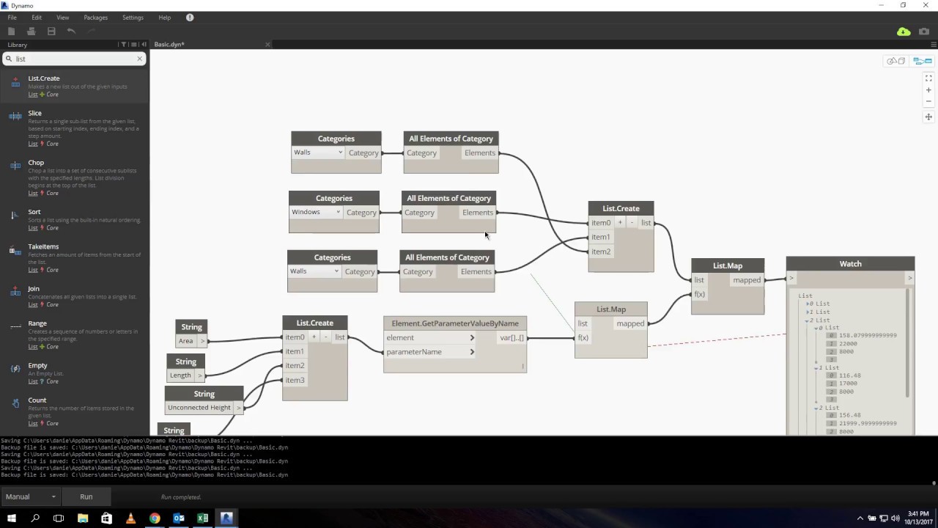This screenshot has width=938, height=528.
Task: Collapse the Library panel with arrow icon
Action: coord(144,45)
